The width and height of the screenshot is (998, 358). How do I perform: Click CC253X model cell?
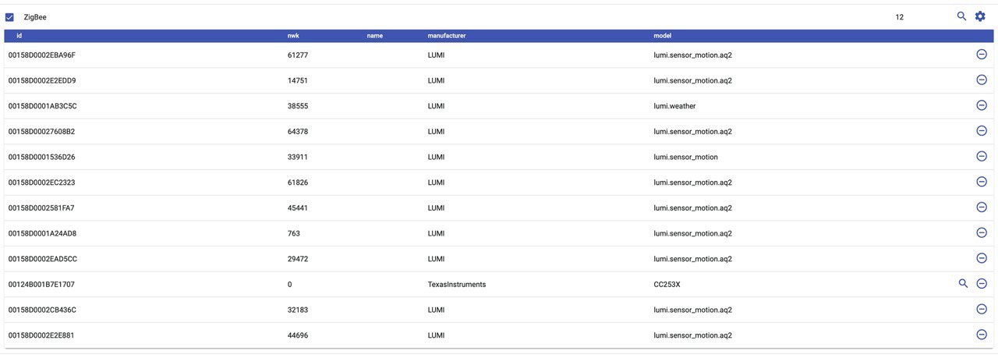[667, 285]
